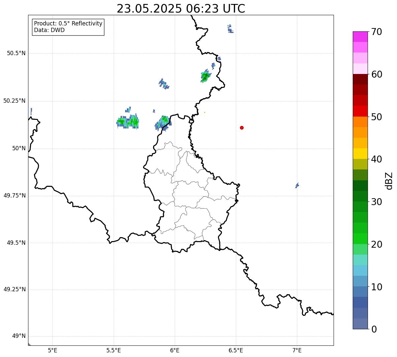397x357 pixels.
Task: Click the tiny yellow echo near 50.2°N 6.25°E
Action: [204, 112]
